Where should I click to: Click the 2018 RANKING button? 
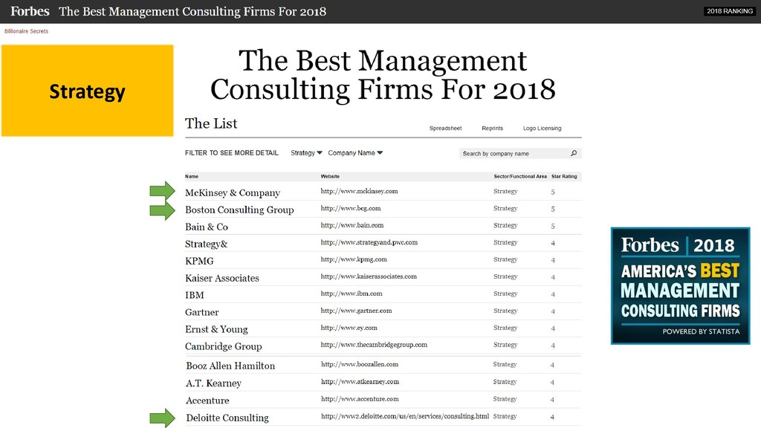(x=730, y=11)
